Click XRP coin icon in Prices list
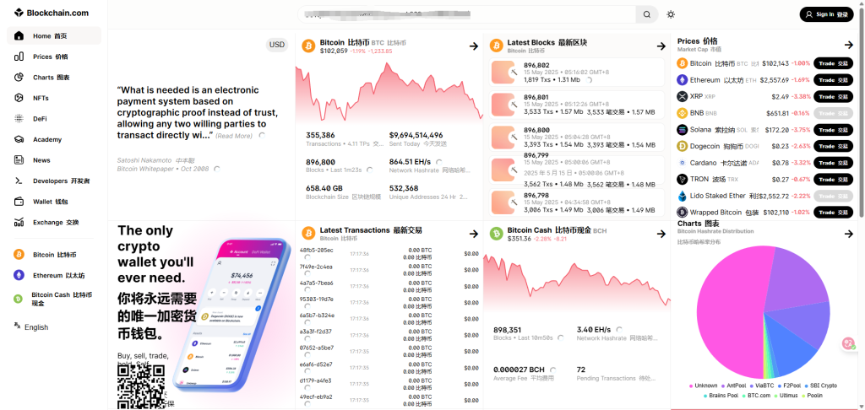Screen dimensions: 865x410 682,96
